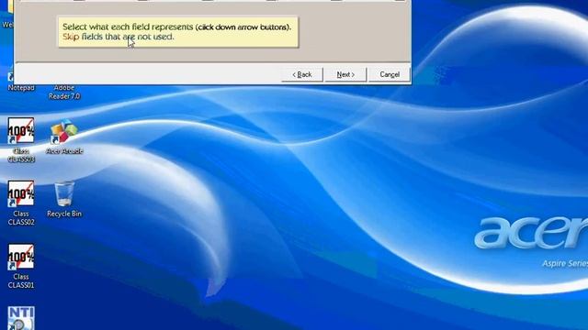Viewport: 588px width, 330px height.
Task: Select the Class CLASS01 desktop icon
Action: [21, 267]
